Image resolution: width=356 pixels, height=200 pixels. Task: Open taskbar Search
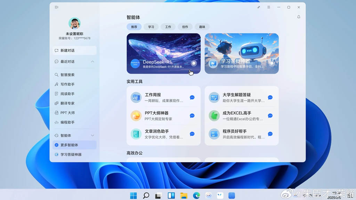click(146, 195)
